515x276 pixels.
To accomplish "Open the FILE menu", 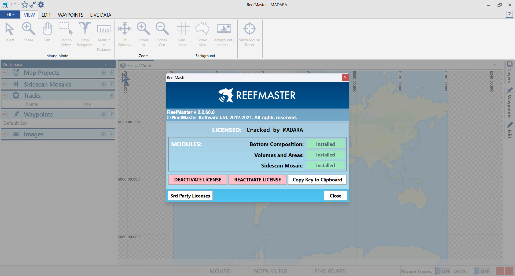I will tap(10, 15).
